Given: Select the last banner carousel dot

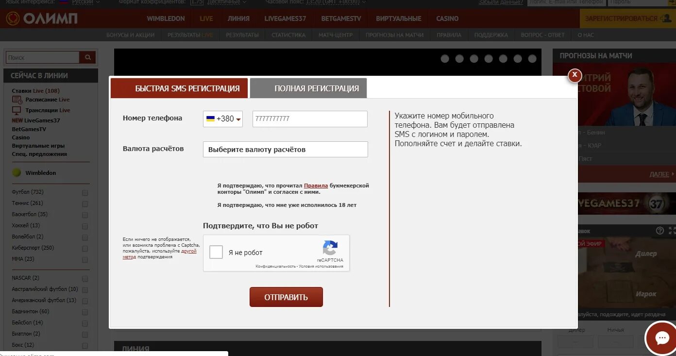Looking at the screenshot, I should [532, 59].
